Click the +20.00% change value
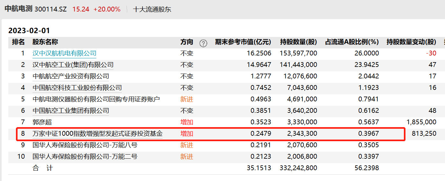 [107, 9]
